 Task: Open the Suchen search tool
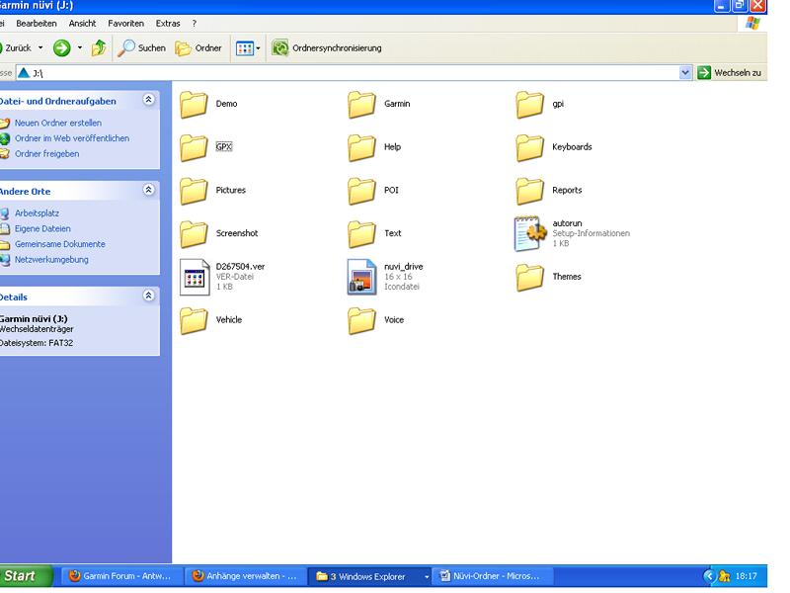pyautogui.click(x=141, y=48)
